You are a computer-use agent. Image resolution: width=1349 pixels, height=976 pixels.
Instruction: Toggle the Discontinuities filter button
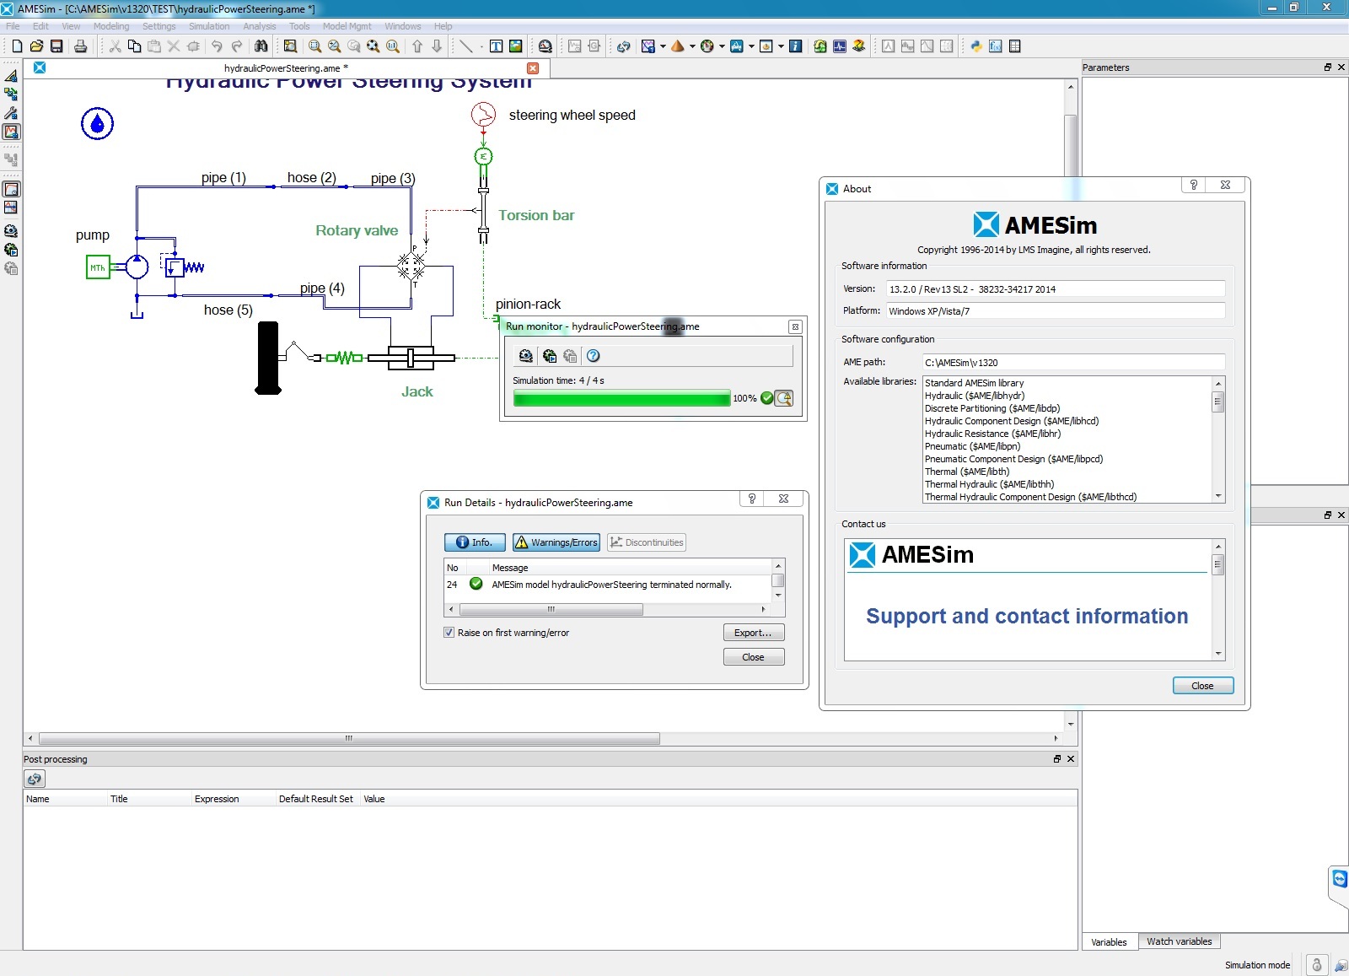point(647,542)
